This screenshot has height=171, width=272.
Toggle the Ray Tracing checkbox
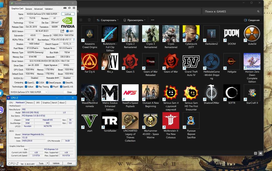click(x=37, y=87)
